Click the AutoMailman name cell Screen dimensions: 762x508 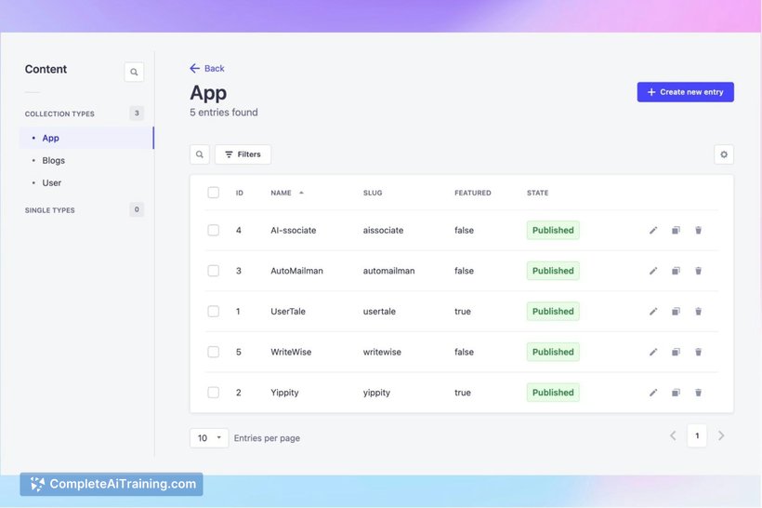click(x=296, y=271)
